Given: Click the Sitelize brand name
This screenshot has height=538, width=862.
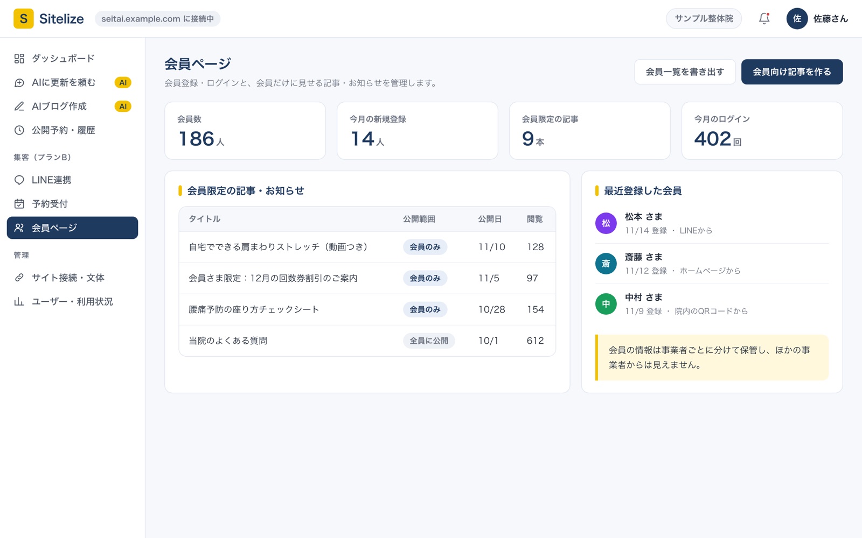Looking at the screenshot, I should point(61,19).
